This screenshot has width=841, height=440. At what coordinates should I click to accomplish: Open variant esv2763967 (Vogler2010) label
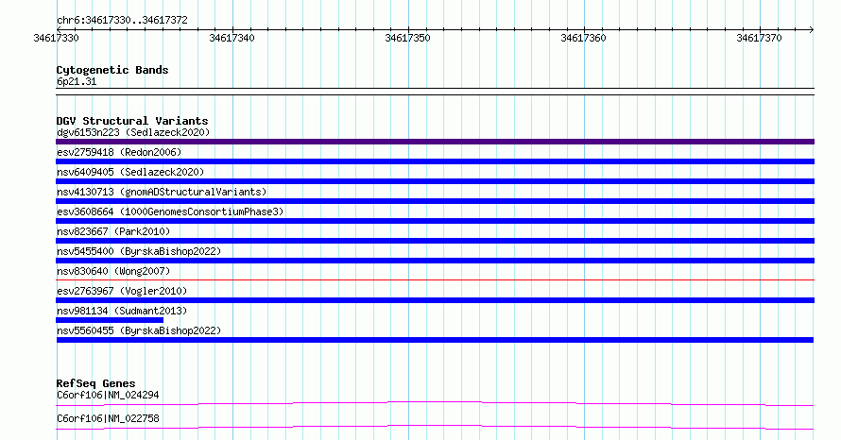pyautogui.click(x=122, y=291)
